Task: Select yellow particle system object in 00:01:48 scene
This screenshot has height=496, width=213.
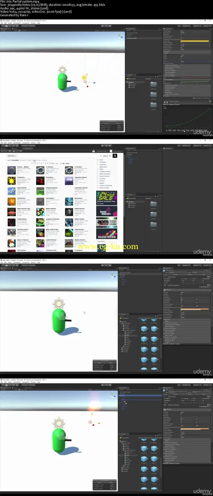Action: click(84, 77)
